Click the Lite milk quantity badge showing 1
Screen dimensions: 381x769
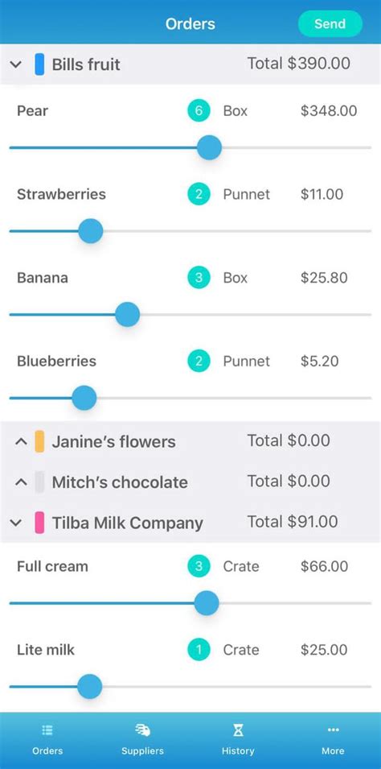click(x=199, y=650)
